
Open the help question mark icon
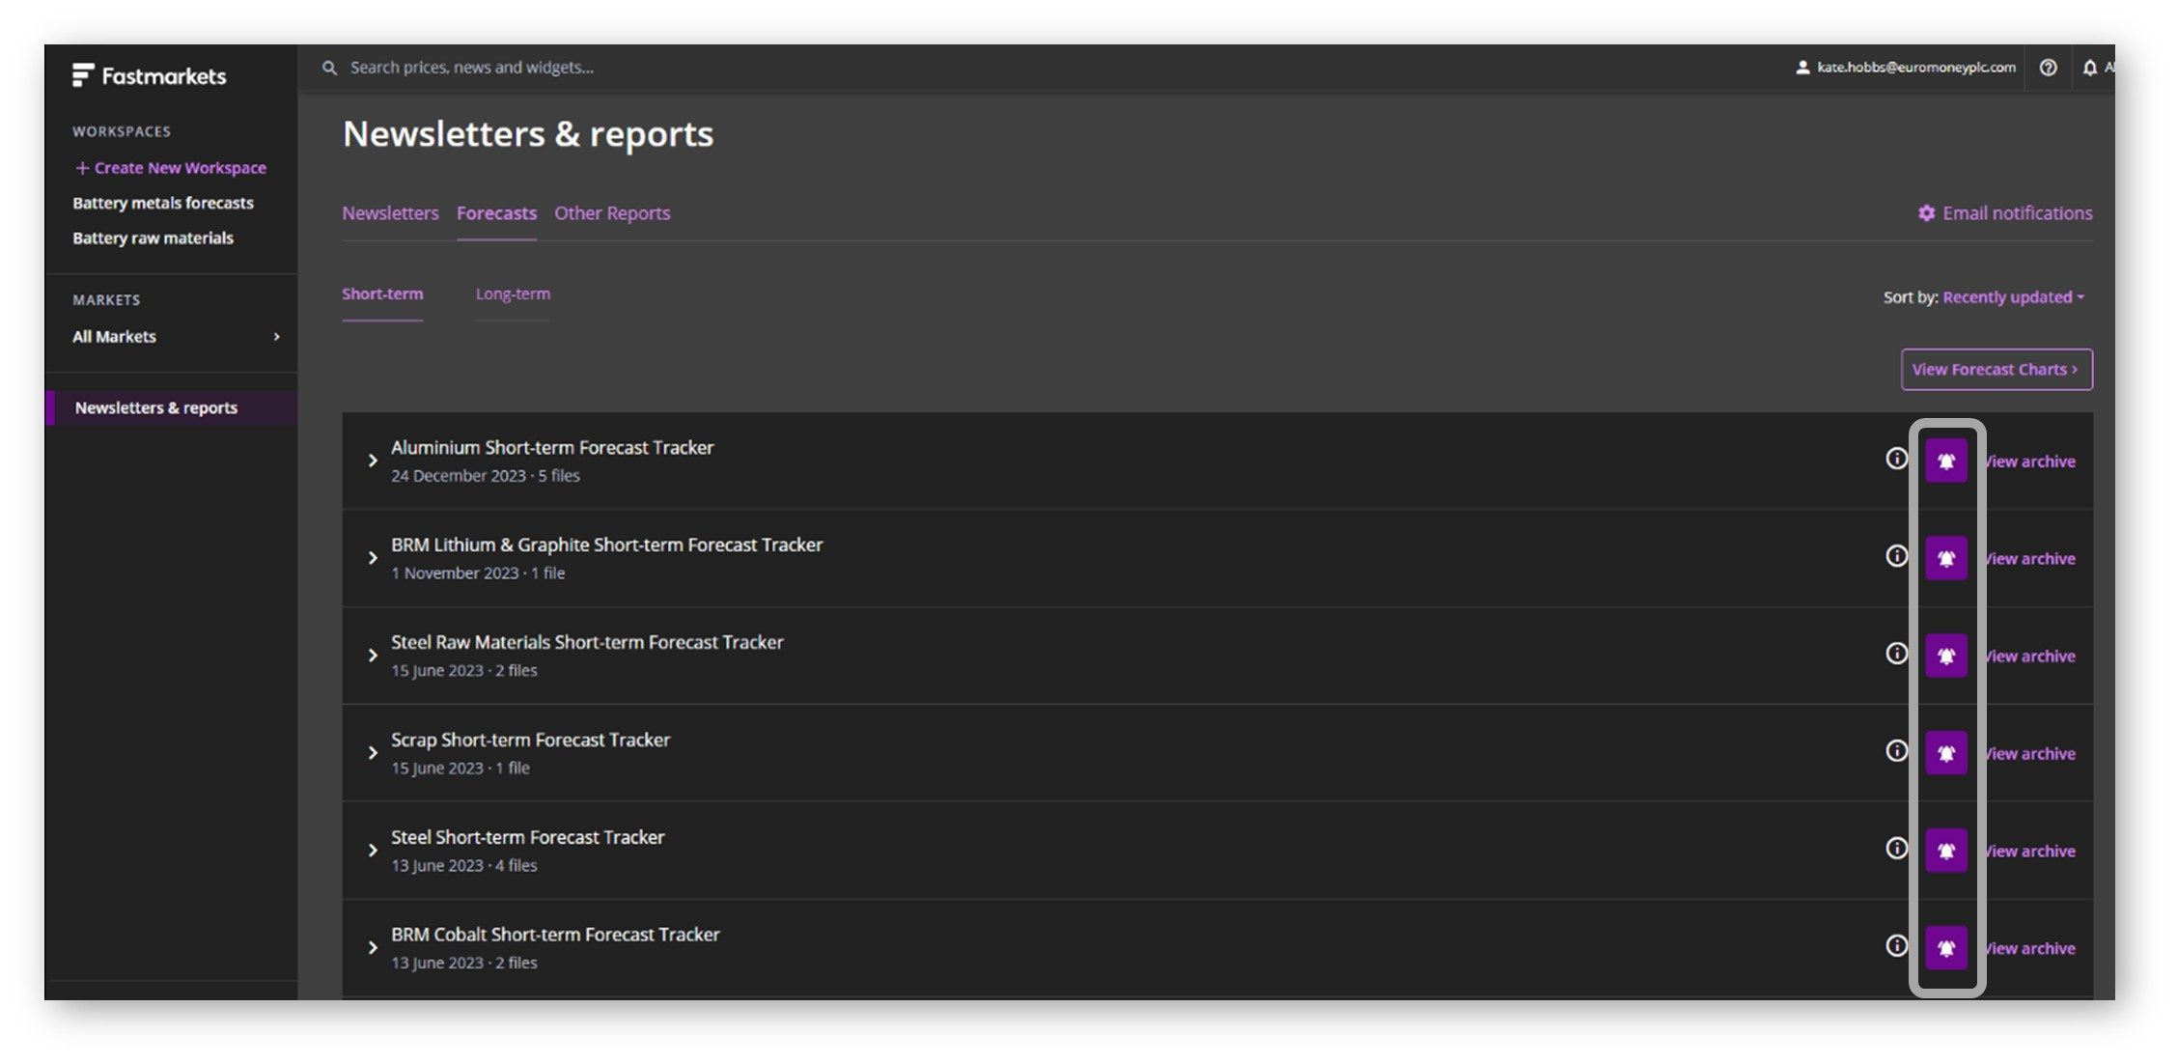[x=2048, y=68]
